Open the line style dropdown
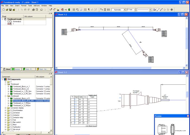 150,9
